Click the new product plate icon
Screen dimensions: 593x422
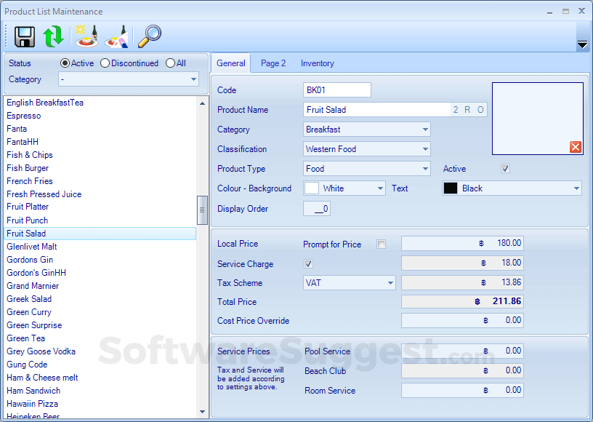[x=86, y=36]
